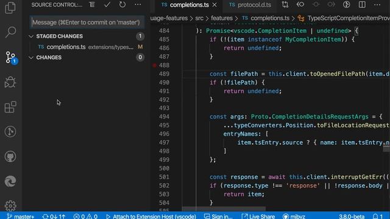The height and width of the screenshot is (219, 390).
Task: Open notifications bell in status bar
Action: 378,216
